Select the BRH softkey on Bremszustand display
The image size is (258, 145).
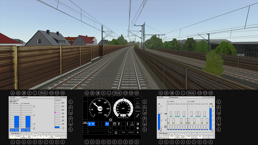pyautogui.click(x=172, y=137)
